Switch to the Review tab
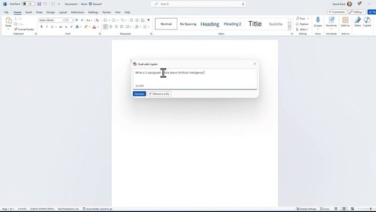Viewport: 376px width, 212px height. click(107, 12)
